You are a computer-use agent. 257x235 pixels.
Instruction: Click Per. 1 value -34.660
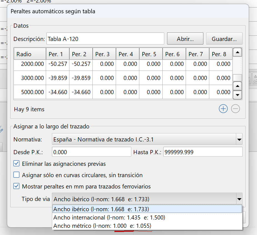click(58, 92)
